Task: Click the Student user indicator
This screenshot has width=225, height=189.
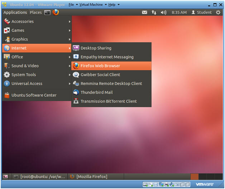Action: tap(201, 13)
